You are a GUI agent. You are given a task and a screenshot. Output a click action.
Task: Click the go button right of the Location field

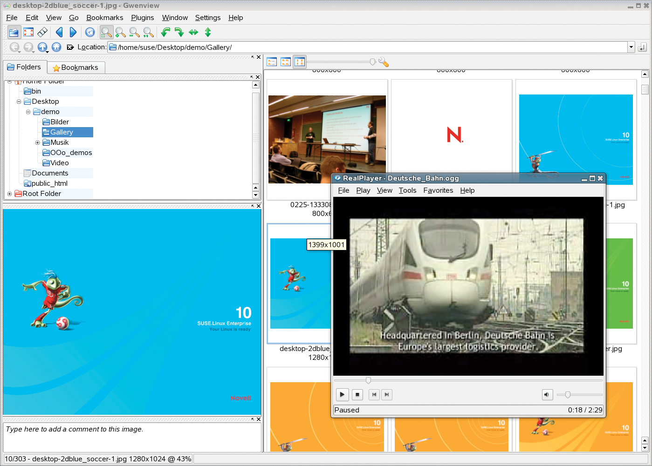642,47
